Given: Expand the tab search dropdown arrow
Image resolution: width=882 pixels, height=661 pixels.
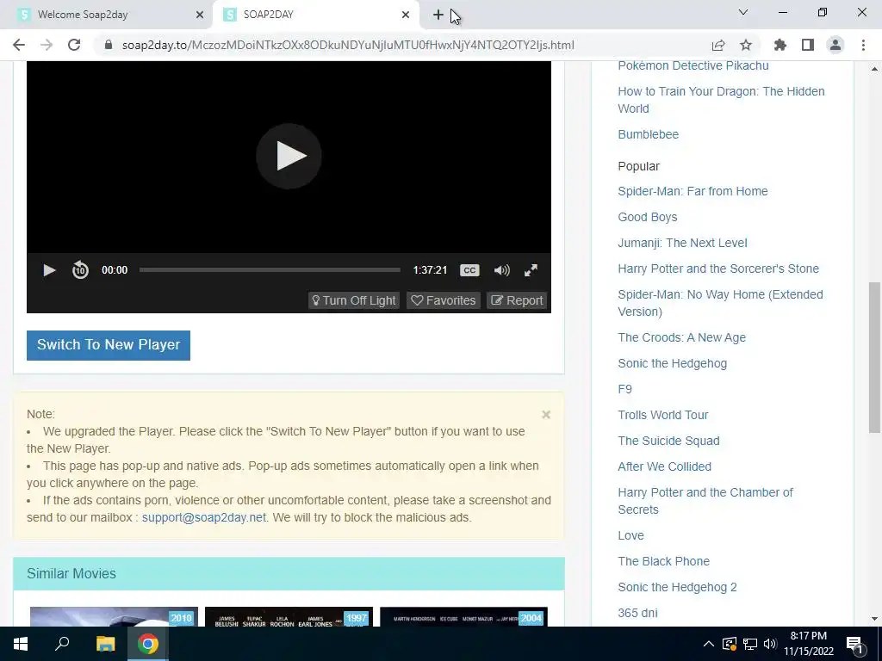Looking at the screenshot, I should point(743,12).
